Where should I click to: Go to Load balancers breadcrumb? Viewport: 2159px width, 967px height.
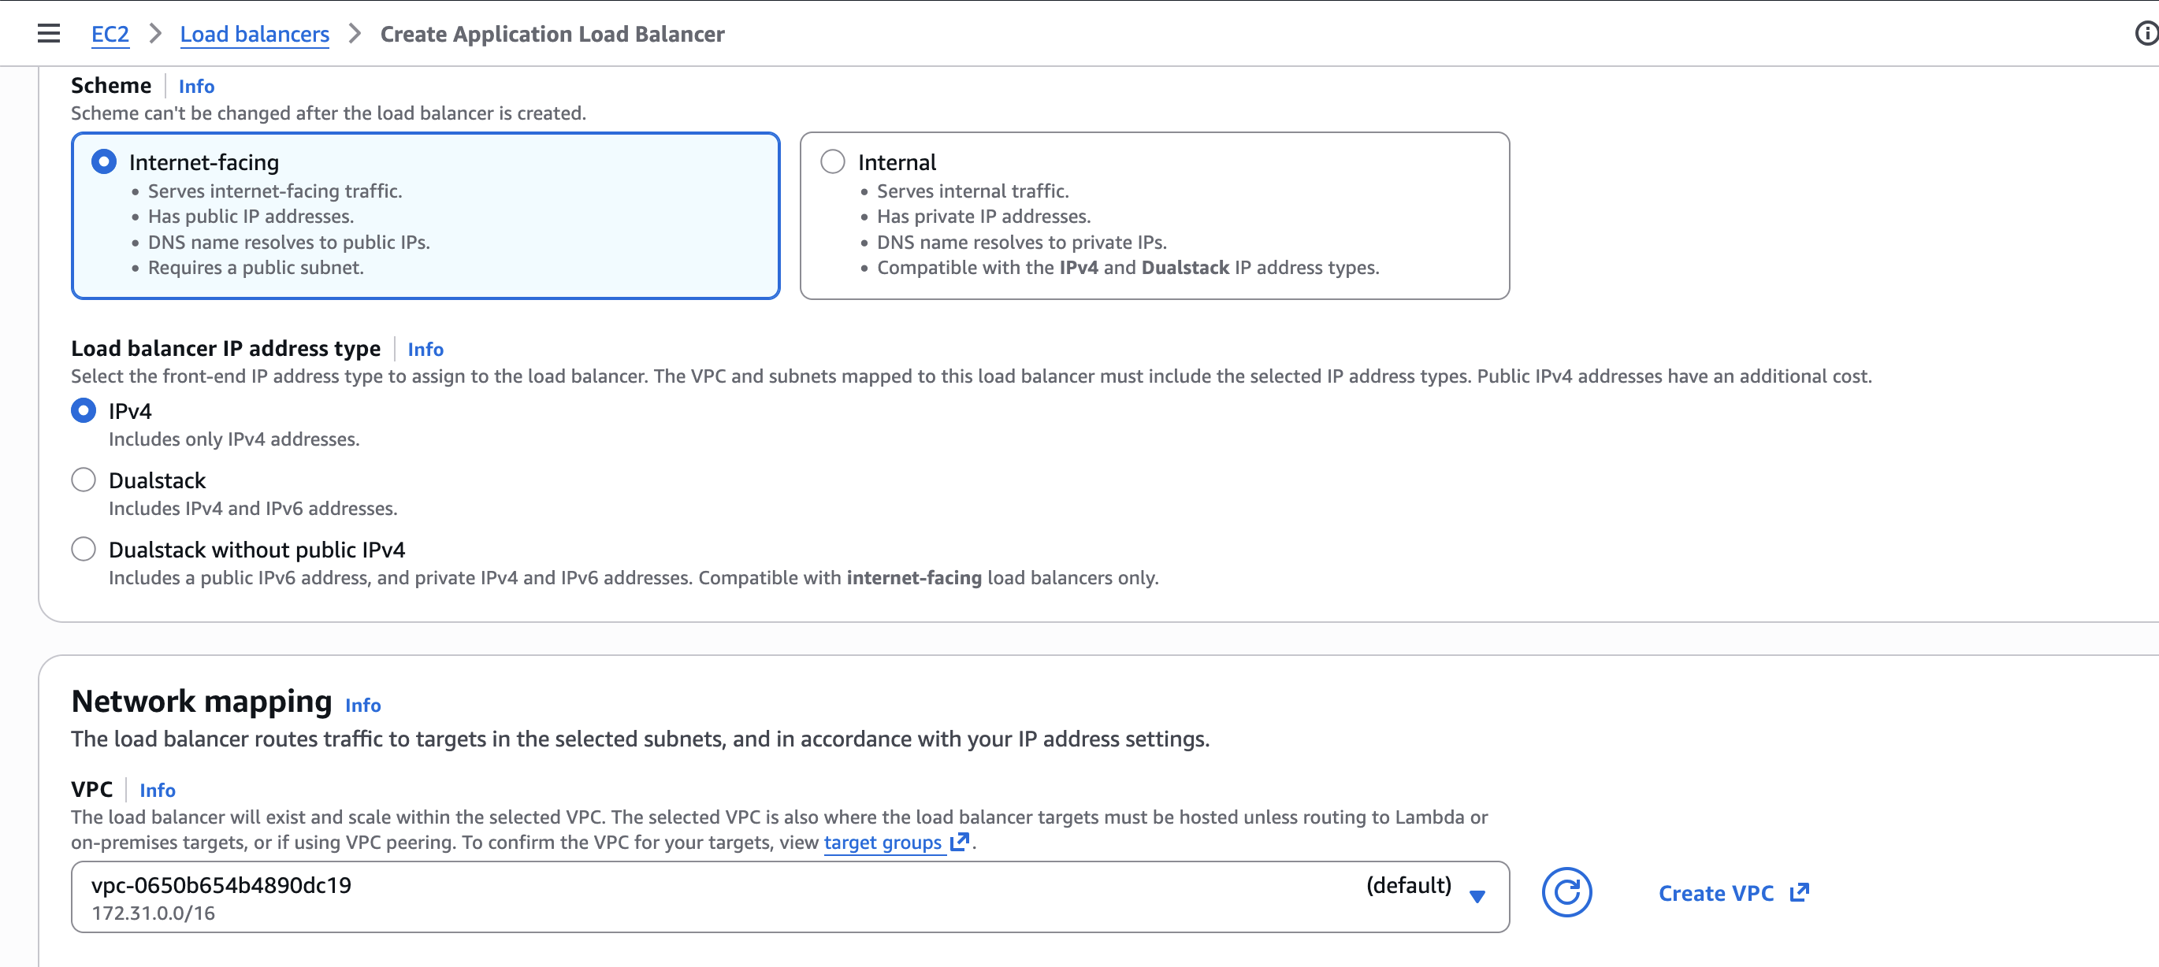[x=254, y=35]
